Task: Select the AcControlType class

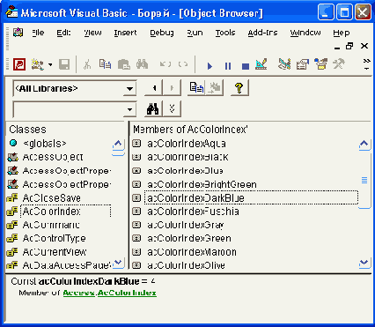Action: 54,238
